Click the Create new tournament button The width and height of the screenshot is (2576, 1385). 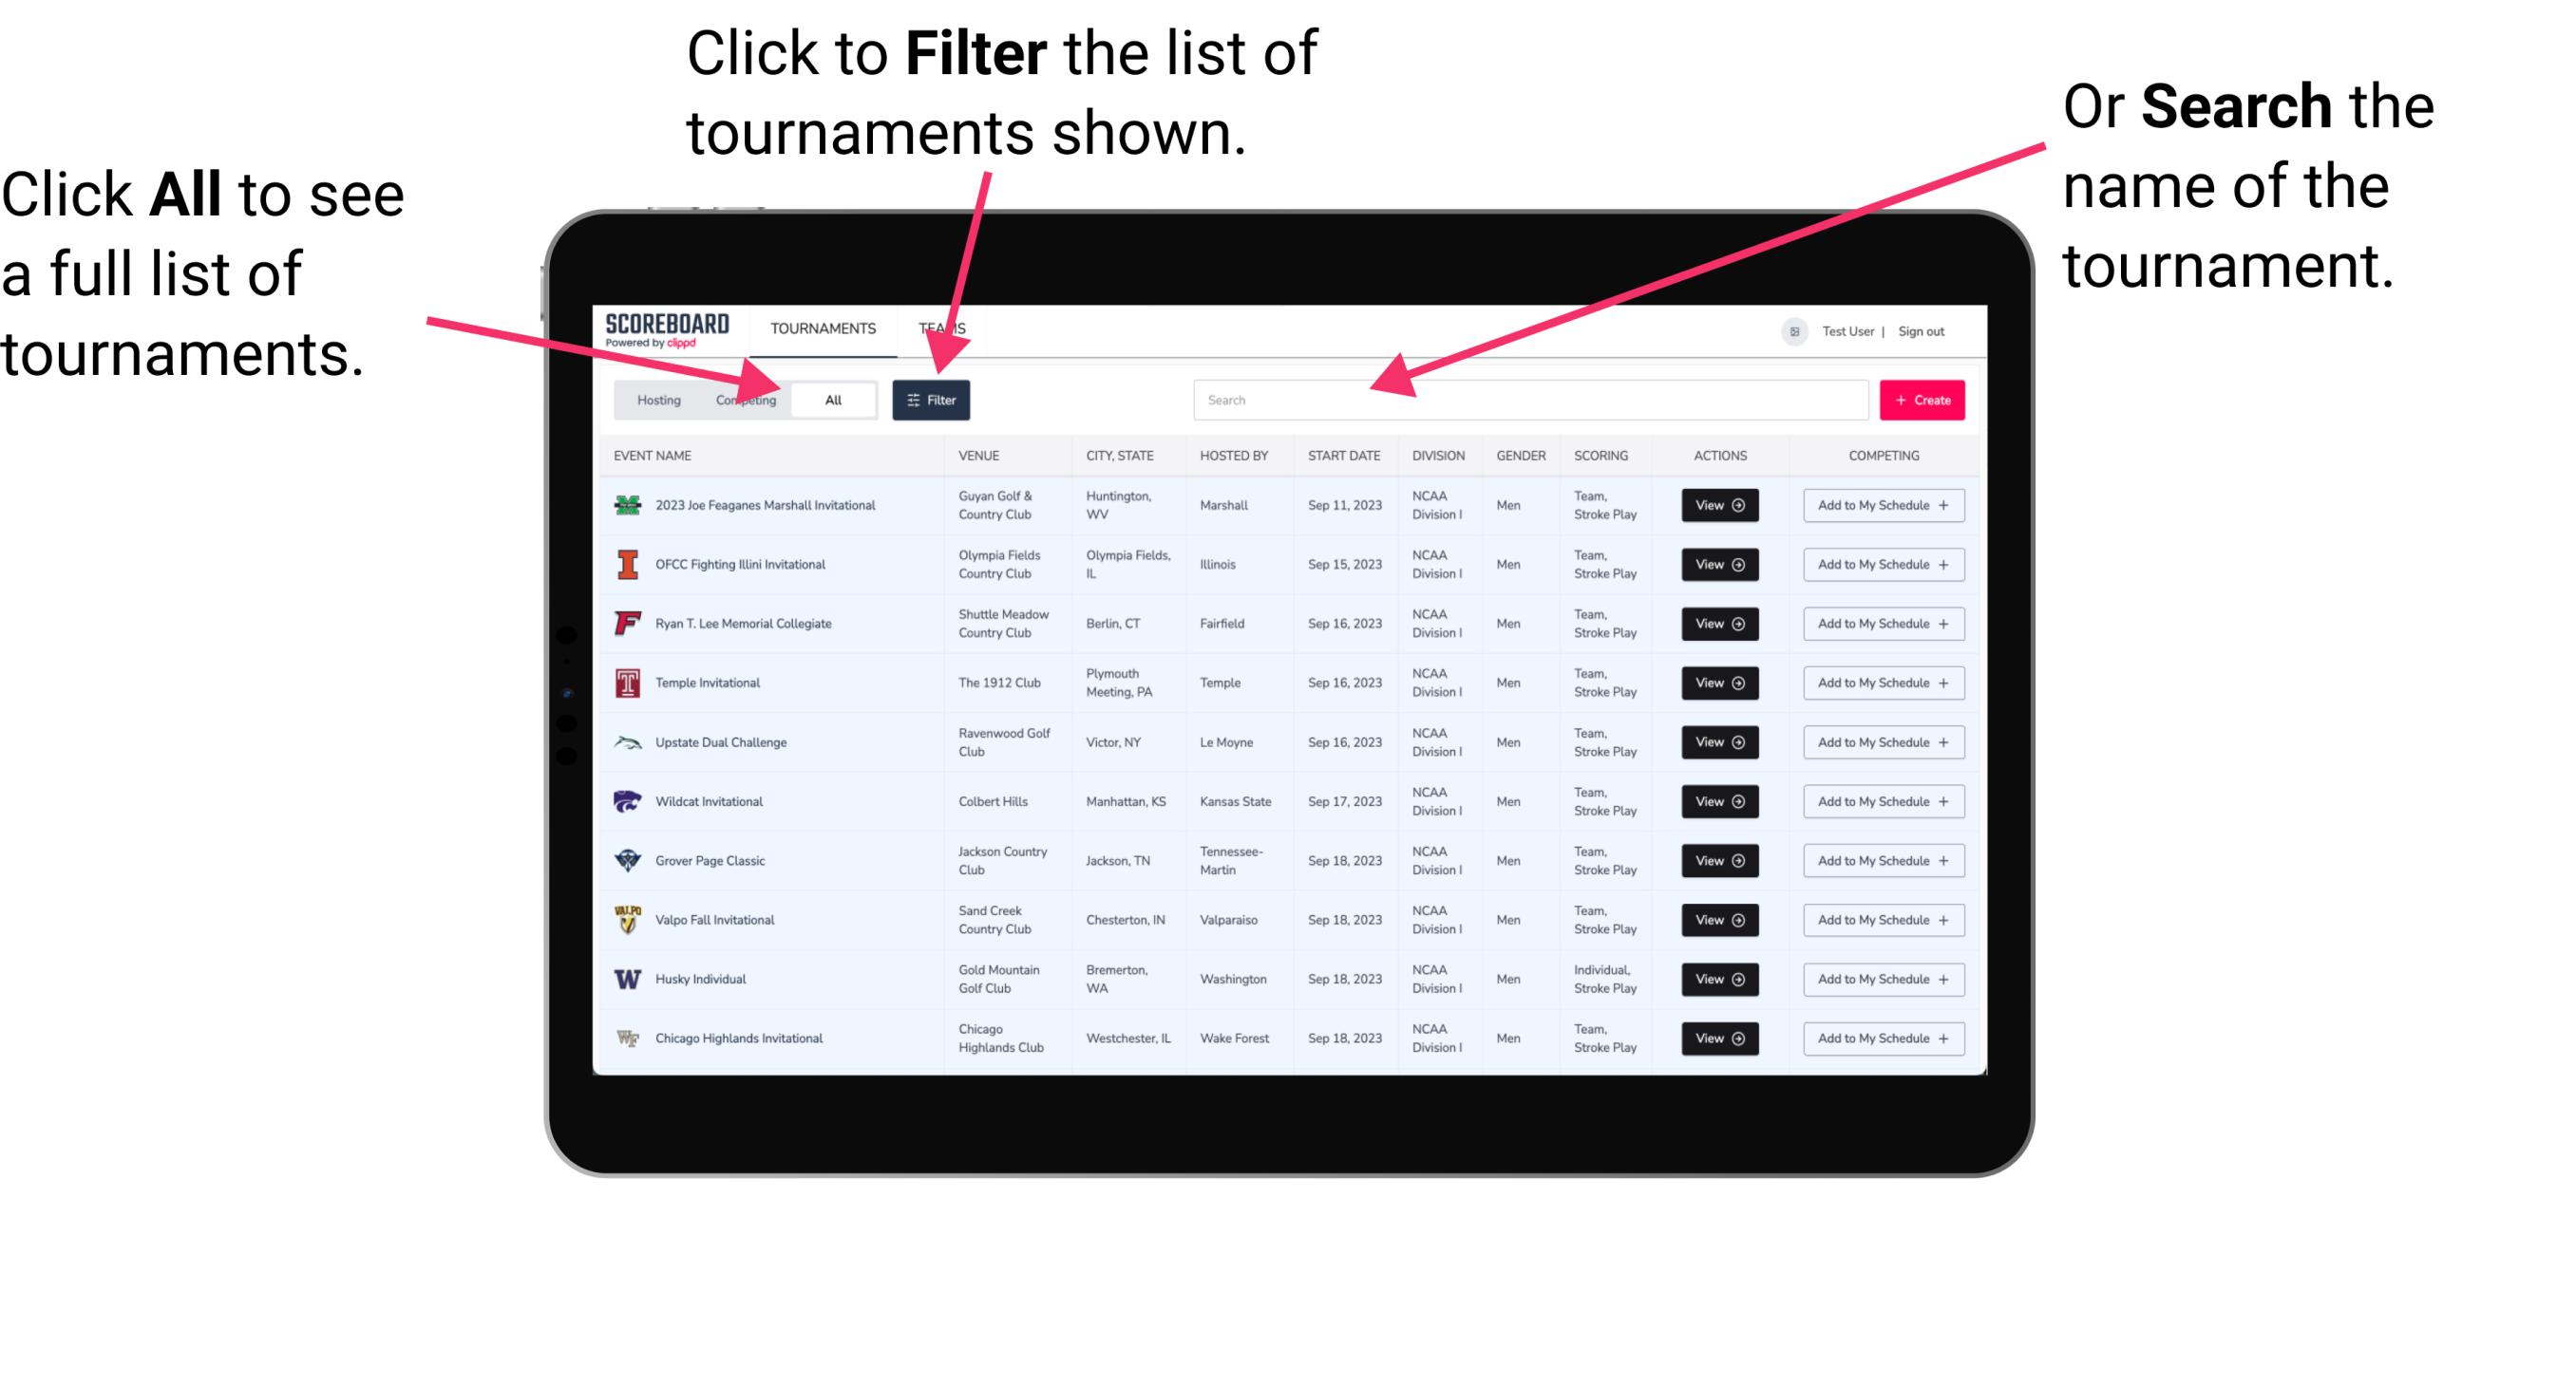pos(1923,399)
